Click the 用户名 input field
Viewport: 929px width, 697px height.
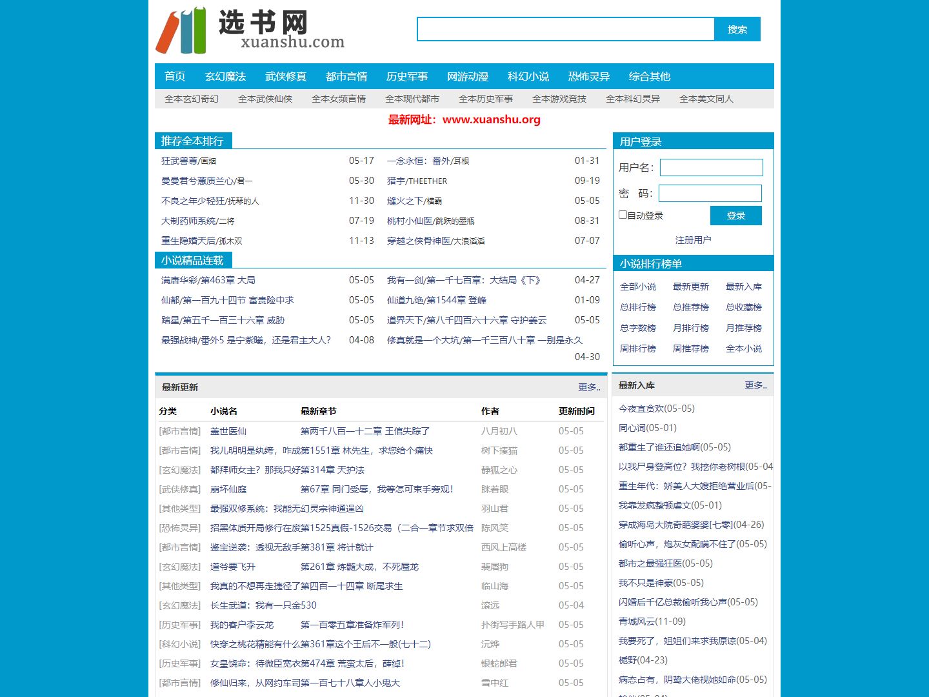click(x=711, y=168)
